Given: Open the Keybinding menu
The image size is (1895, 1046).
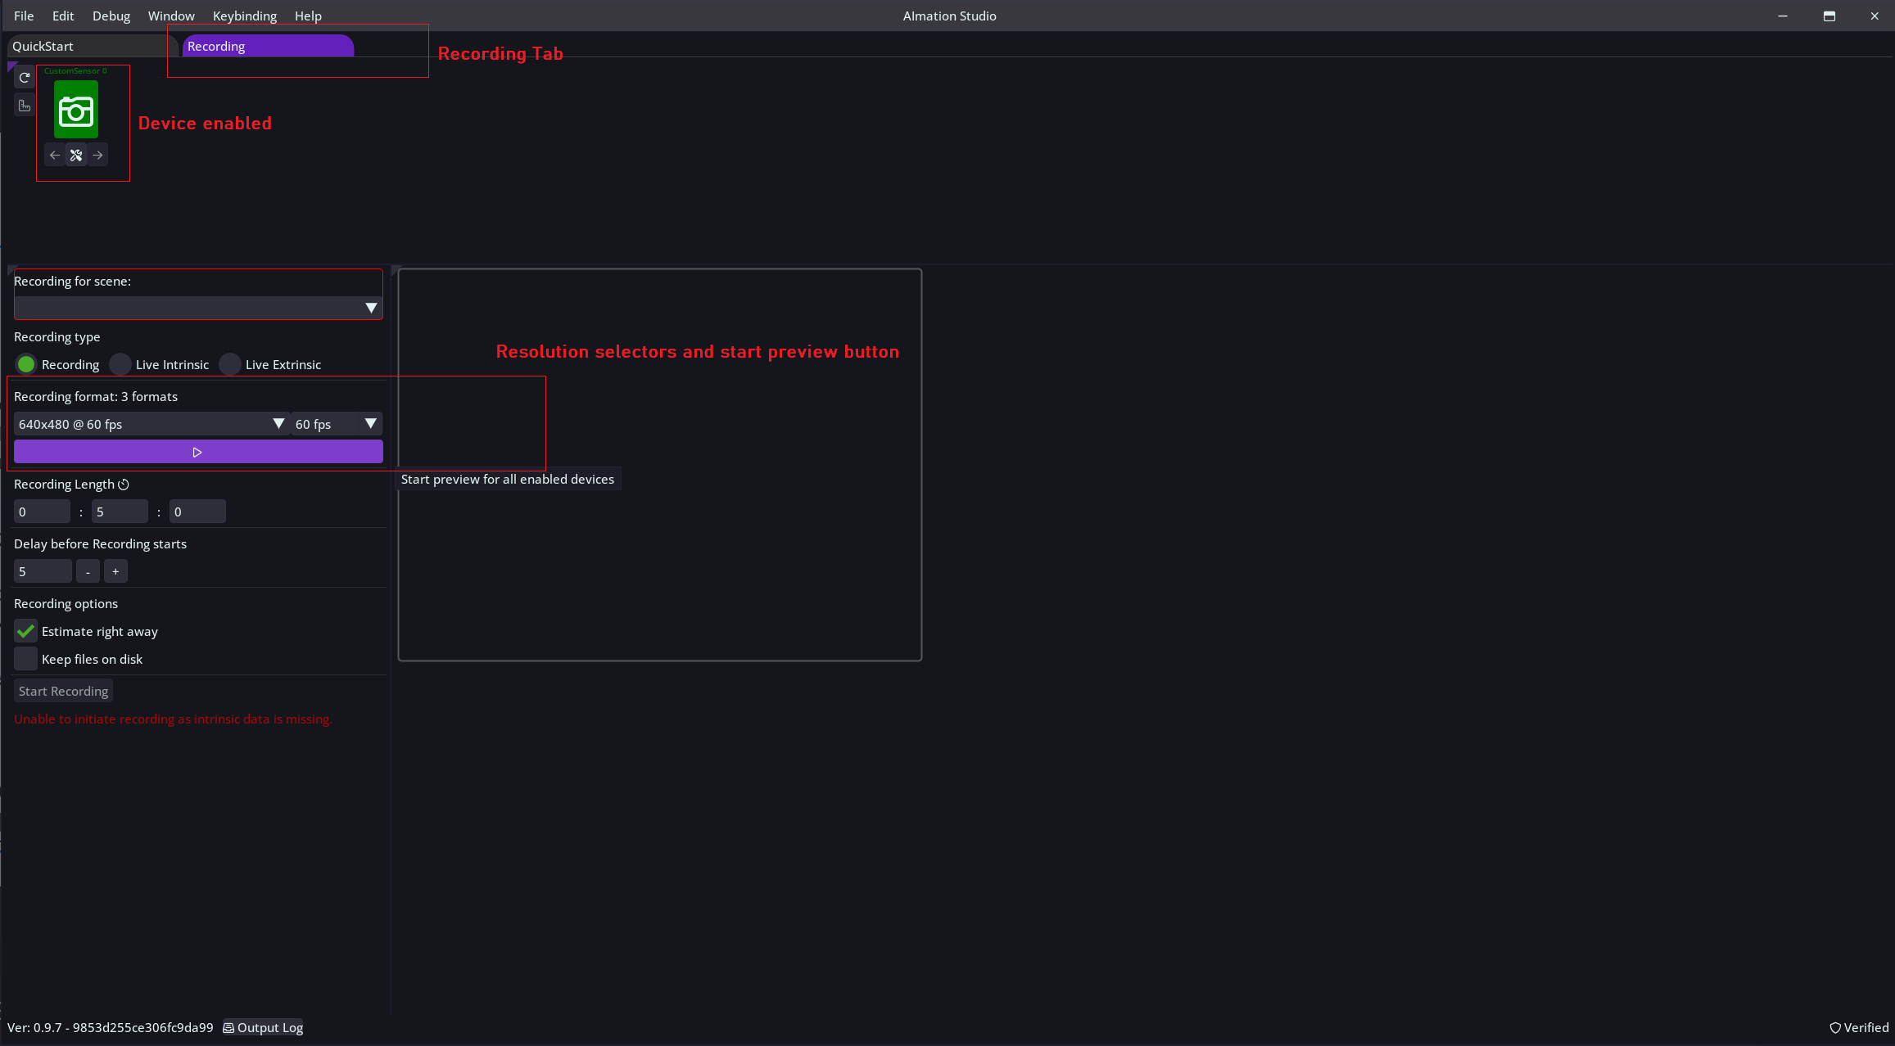Looking at the screenshot, I should pos(244,16).
